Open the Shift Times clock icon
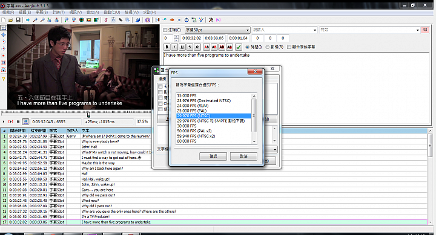This screenshot has height=235, width=436. (187, 20)
